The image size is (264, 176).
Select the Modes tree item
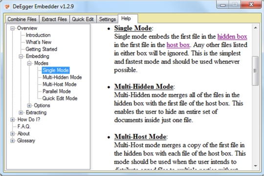(x=41, y=63)
